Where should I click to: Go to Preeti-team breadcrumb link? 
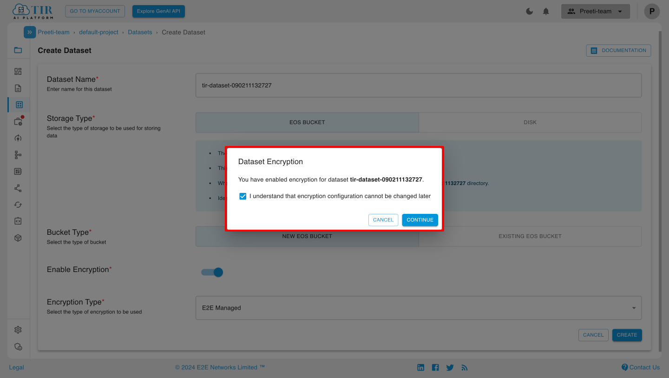click(53, 32)
